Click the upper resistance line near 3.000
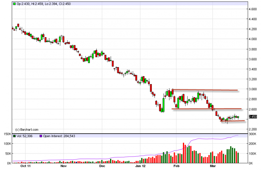This screenshot has width=261, height=170. [205, 90]
